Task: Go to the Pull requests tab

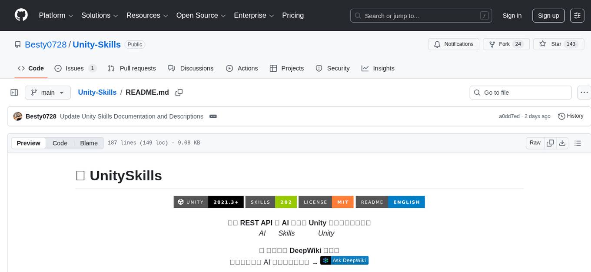Action: (132, 68)
